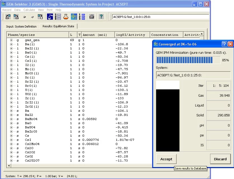
Task: Click amount 0.00592 in the BaMoO4 row
Action: pyautogui.click(x=89, y=119)
